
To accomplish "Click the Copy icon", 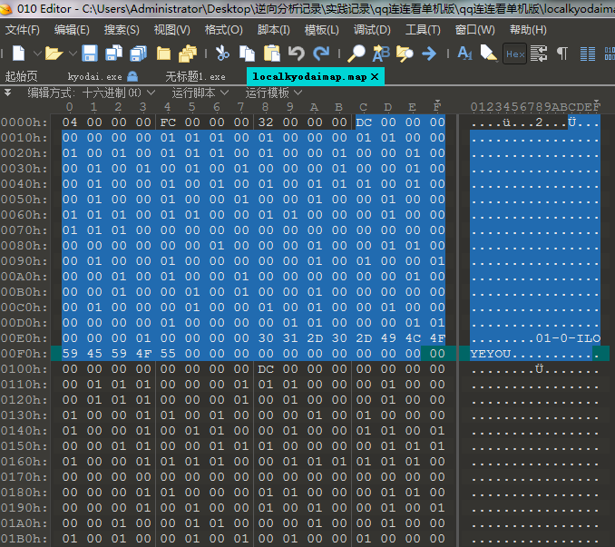I will click(247, 54).
